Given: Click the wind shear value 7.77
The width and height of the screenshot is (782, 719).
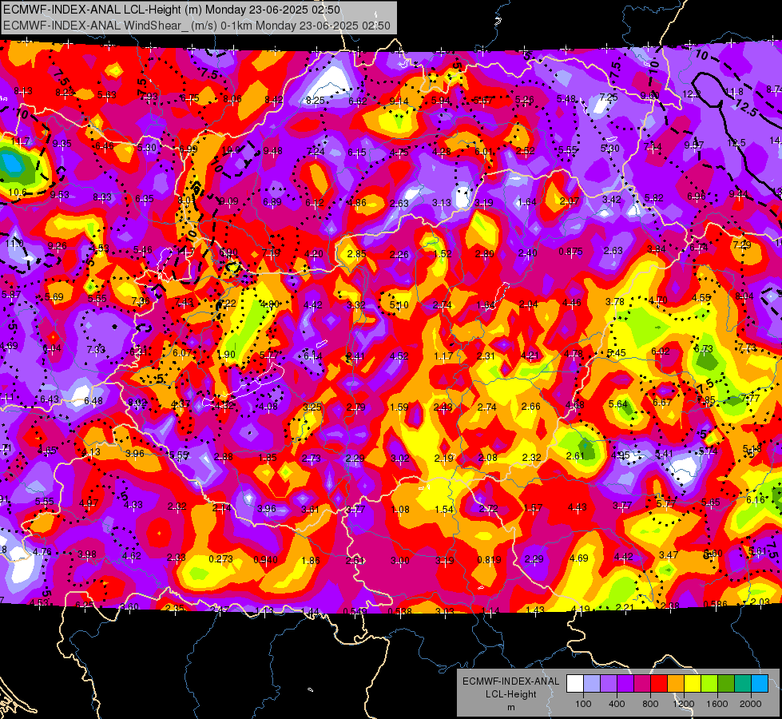Looking at the screenshot, I should pos(750,398).
